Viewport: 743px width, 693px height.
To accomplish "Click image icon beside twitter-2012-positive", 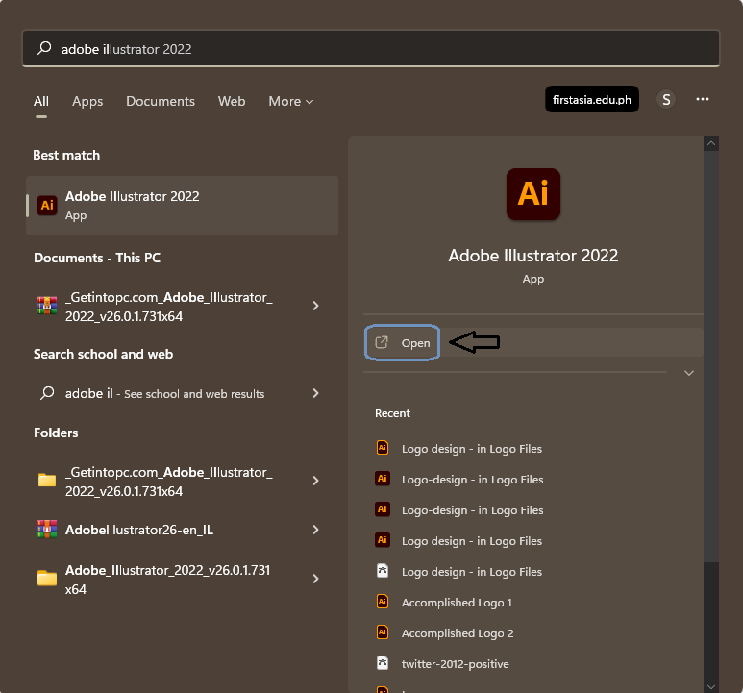I will 383,663.
